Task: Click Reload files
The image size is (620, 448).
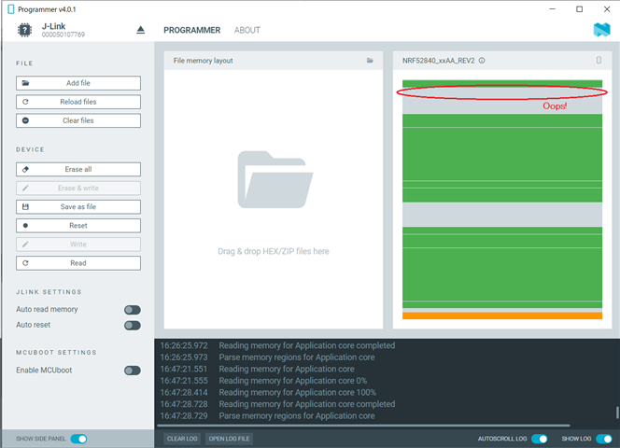Action: tap(78, 102)
